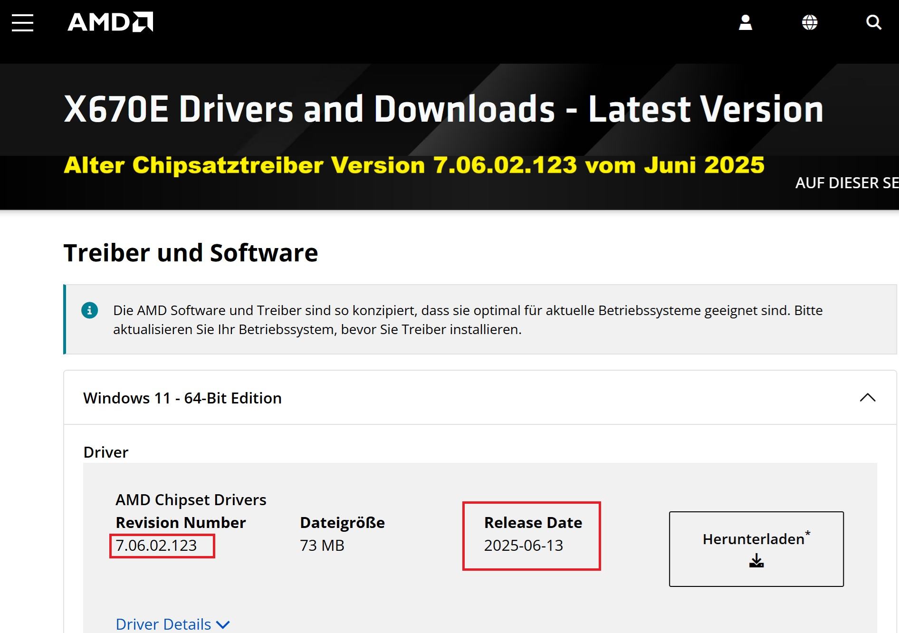The width and height of the screenshot is (899, 633).
Task: Open the AUF DIESER SEITE menu
Action: click(x=846, y=183)
